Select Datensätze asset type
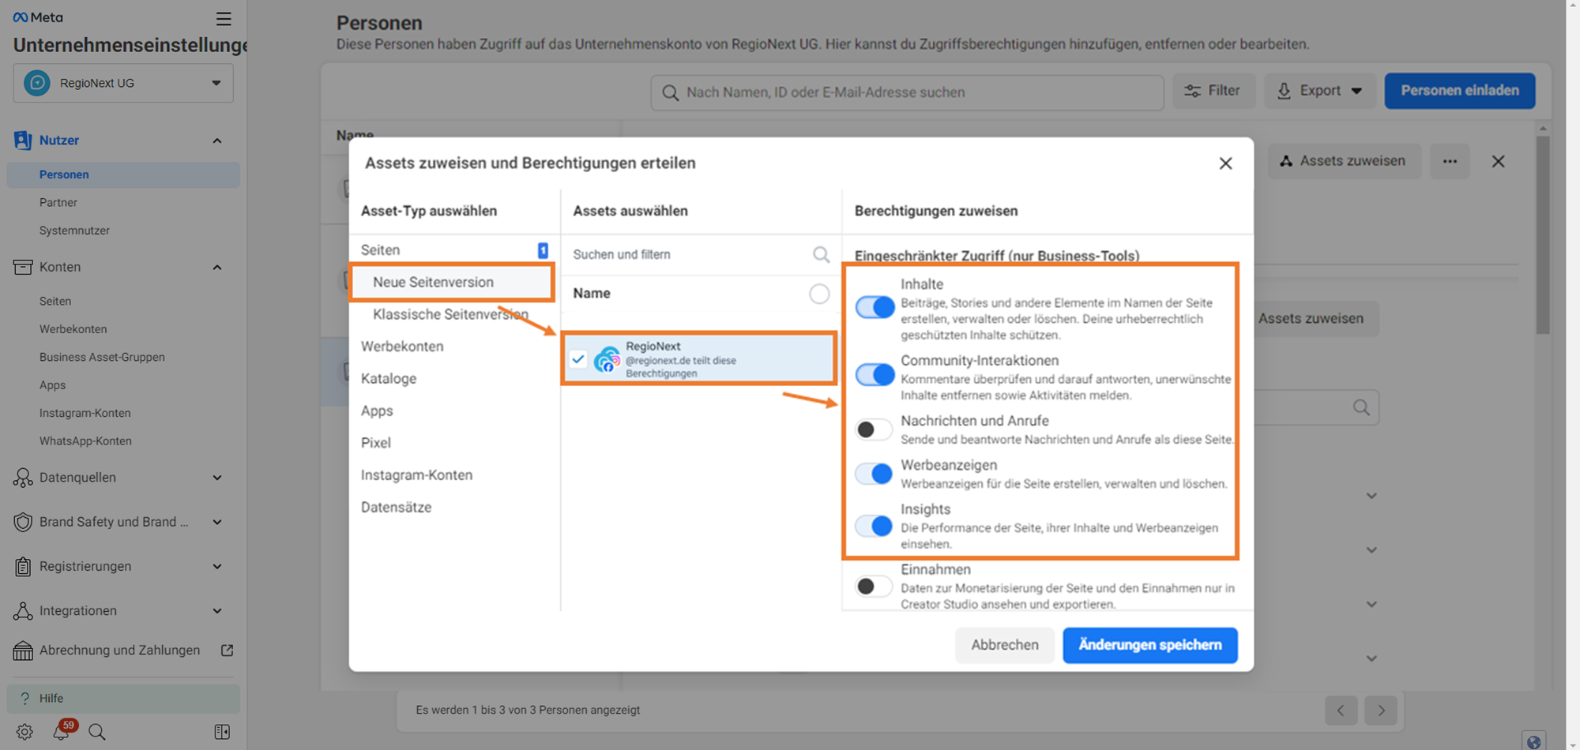 [x=397, y=508]
